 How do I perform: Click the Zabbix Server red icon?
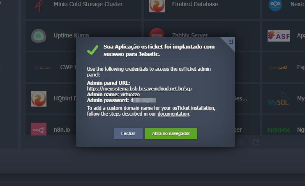[157, 33]
